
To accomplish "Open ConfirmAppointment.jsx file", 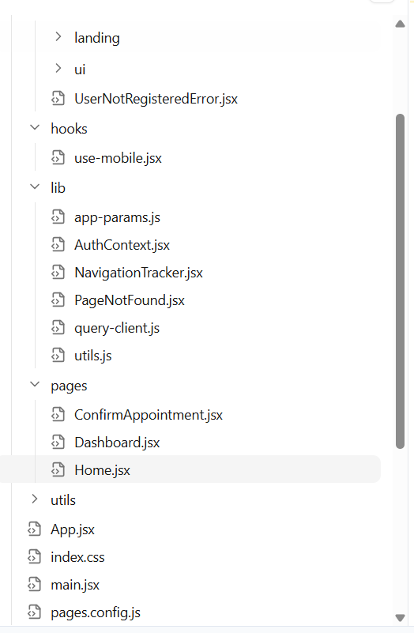I will 149,415.
